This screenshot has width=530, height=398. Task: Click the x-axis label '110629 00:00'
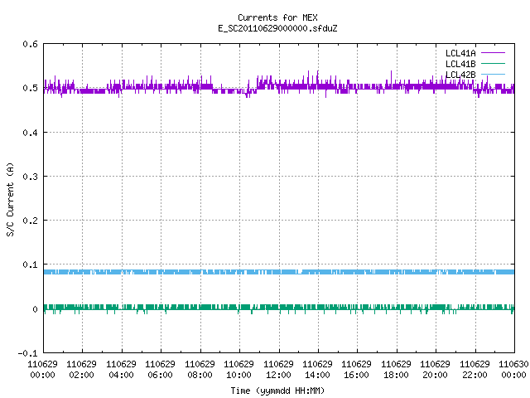click(42, 370)
